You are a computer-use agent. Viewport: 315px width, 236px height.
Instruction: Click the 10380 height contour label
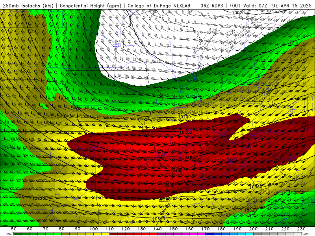(189, 158)
